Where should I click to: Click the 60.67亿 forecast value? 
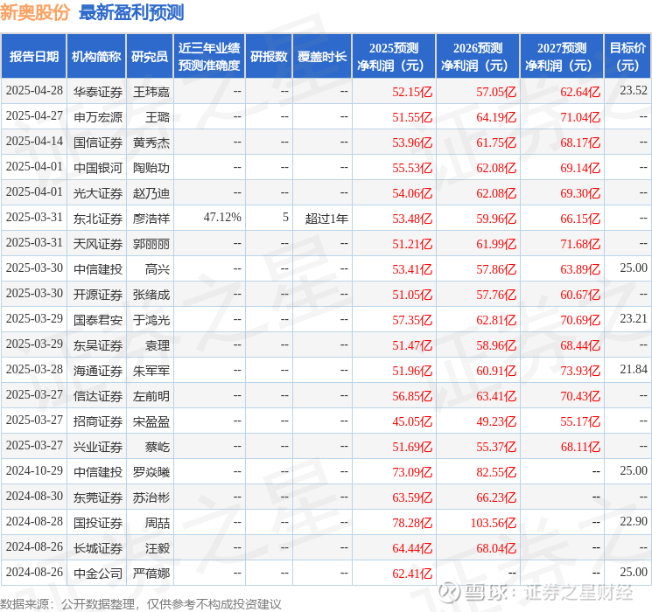[x=580, y=295]
